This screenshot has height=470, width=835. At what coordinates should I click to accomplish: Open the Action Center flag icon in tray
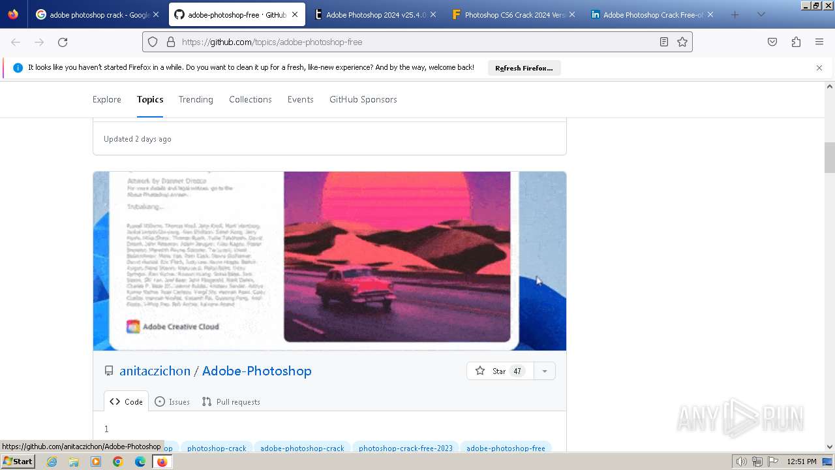point(772,462)
